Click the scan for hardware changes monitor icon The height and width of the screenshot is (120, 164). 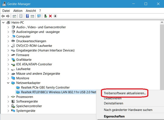tap(39, 16)
